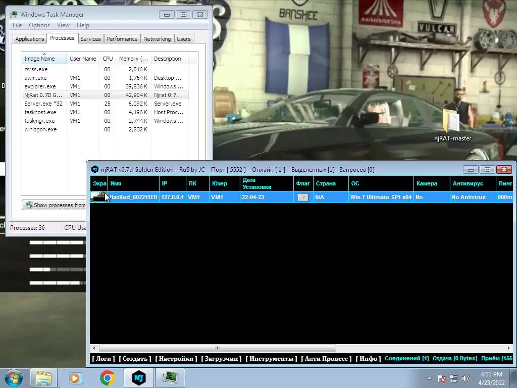The image size is (517, 388).
Task: Click njRAT scrollbar left arrow
Action: tap(94, 348)
